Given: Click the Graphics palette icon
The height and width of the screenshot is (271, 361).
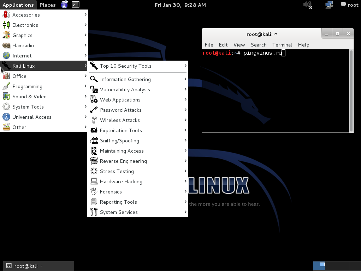Looking at the screenshot, I should point(6,35).
